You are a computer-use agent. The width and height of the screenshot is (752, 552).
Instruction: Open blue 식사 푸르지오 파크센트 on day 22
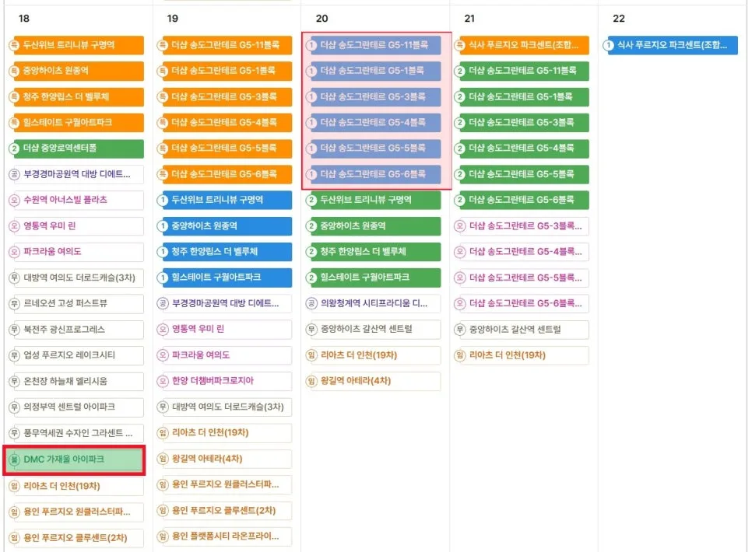(x=670, y=45)
